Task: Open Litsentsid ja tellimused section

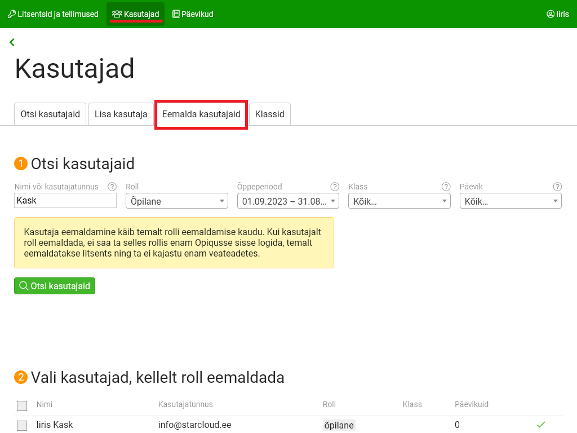Action: pos(53,14)
